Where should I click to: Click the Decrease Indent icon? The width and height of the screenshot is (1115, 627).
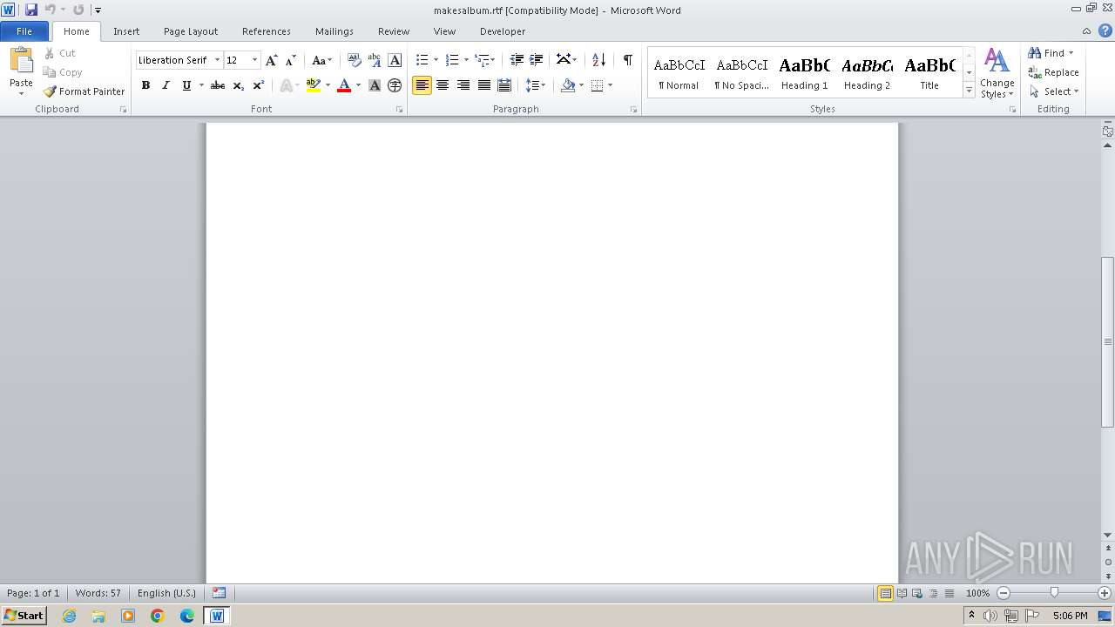point(517,60)
